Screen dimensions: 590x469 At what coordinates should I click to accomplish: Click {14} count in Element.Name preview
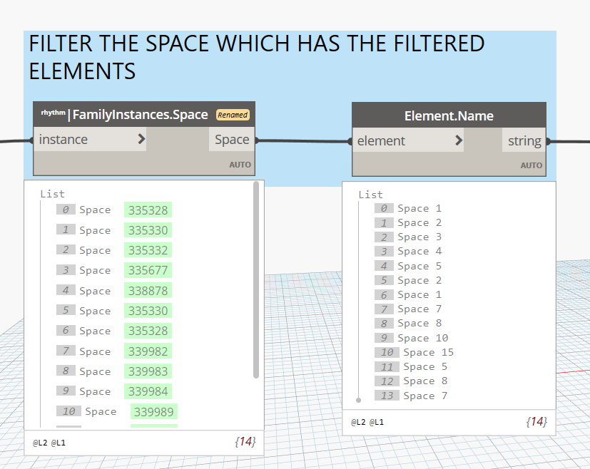(536, 421)
